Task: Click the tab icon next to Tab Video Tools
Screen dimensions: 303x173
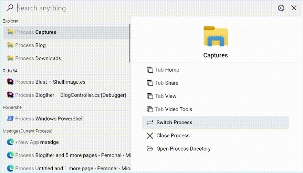Action: [150, 109]
